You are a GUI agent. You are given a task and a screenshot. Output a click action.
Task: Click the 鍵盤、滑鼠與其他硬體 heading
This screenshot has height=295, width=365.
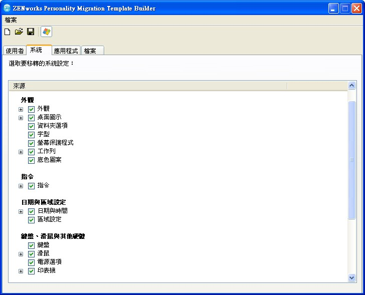pyautogui.click(x=53, y=236)
